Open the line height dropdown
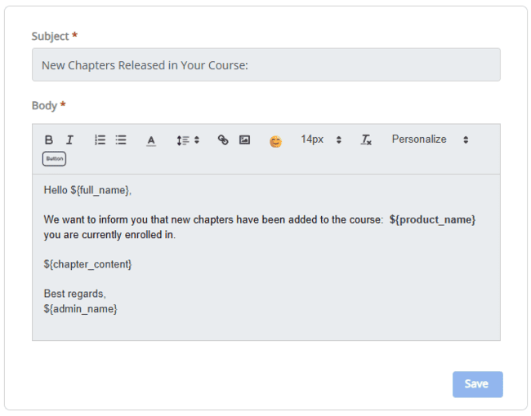Screen dimensions: 531x416 pyautogui.click(x=188, y=140)
